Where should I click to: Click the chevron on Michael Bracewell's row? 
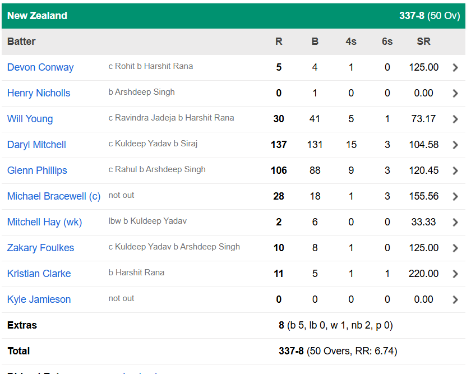click(455, 196)
